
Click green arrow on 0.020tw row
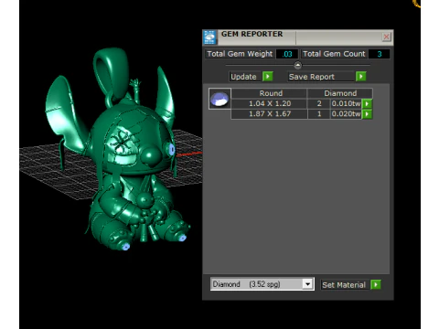367,114
